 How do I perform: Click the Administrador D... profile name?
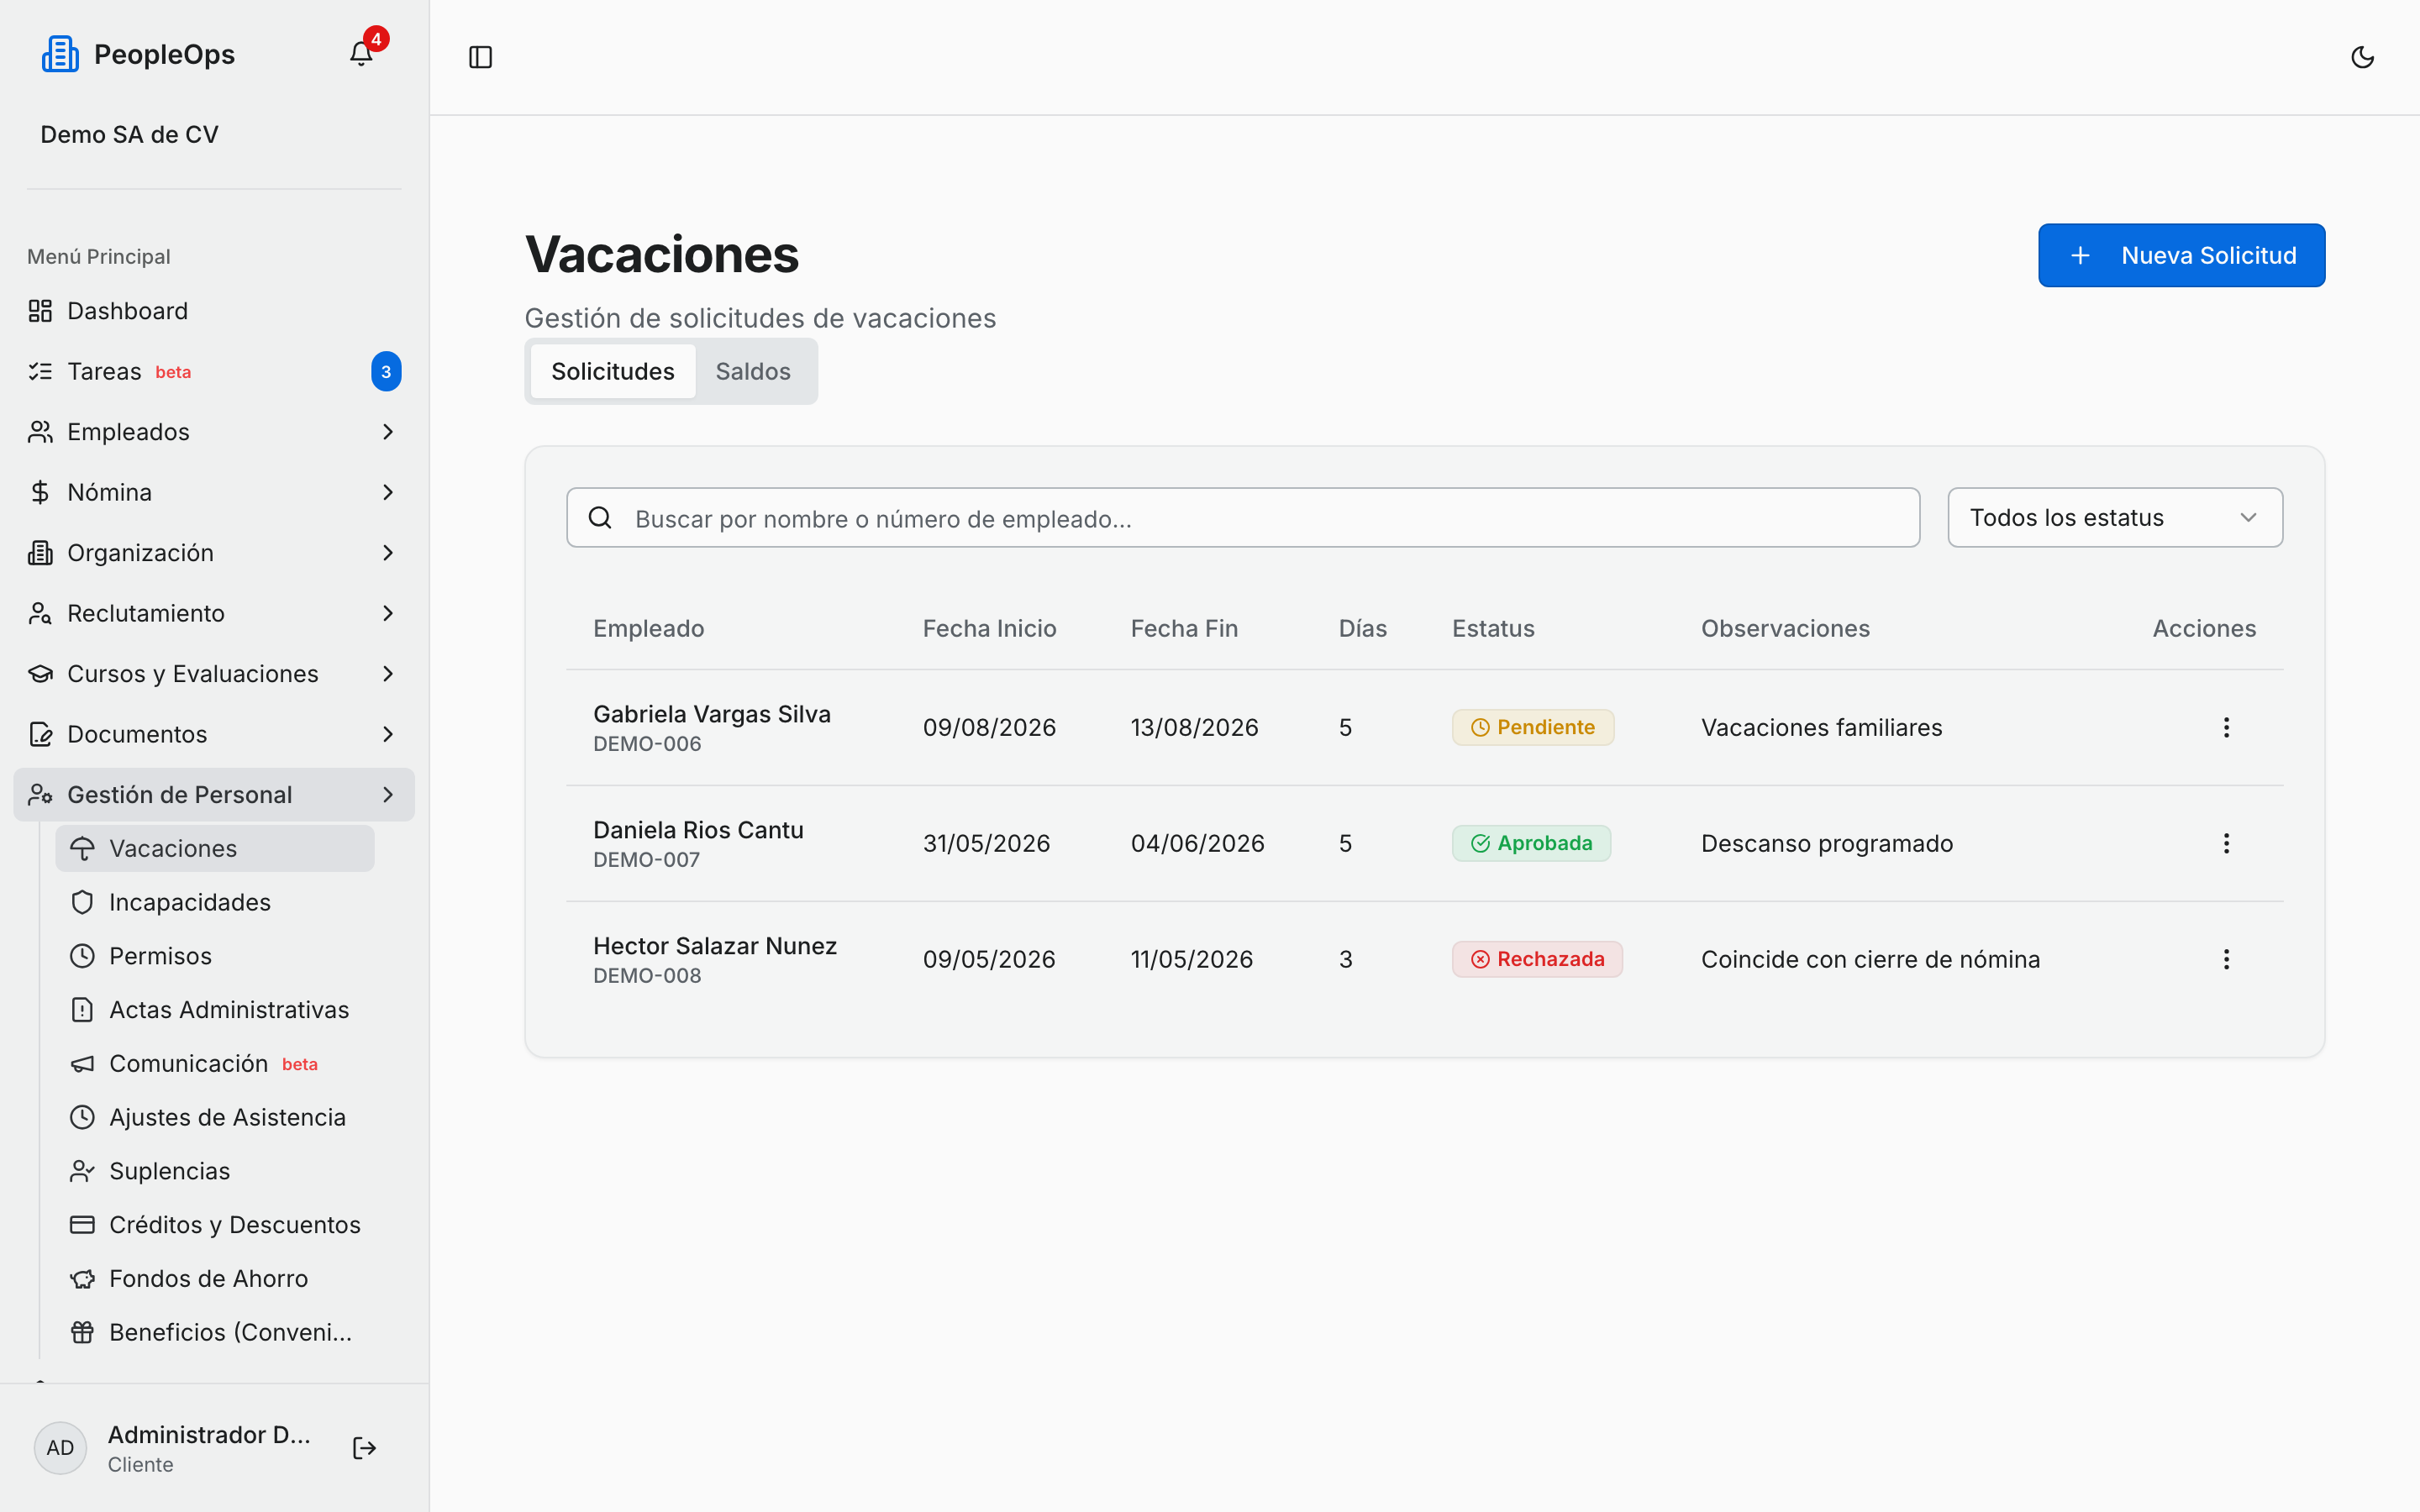pos(209,1435)
